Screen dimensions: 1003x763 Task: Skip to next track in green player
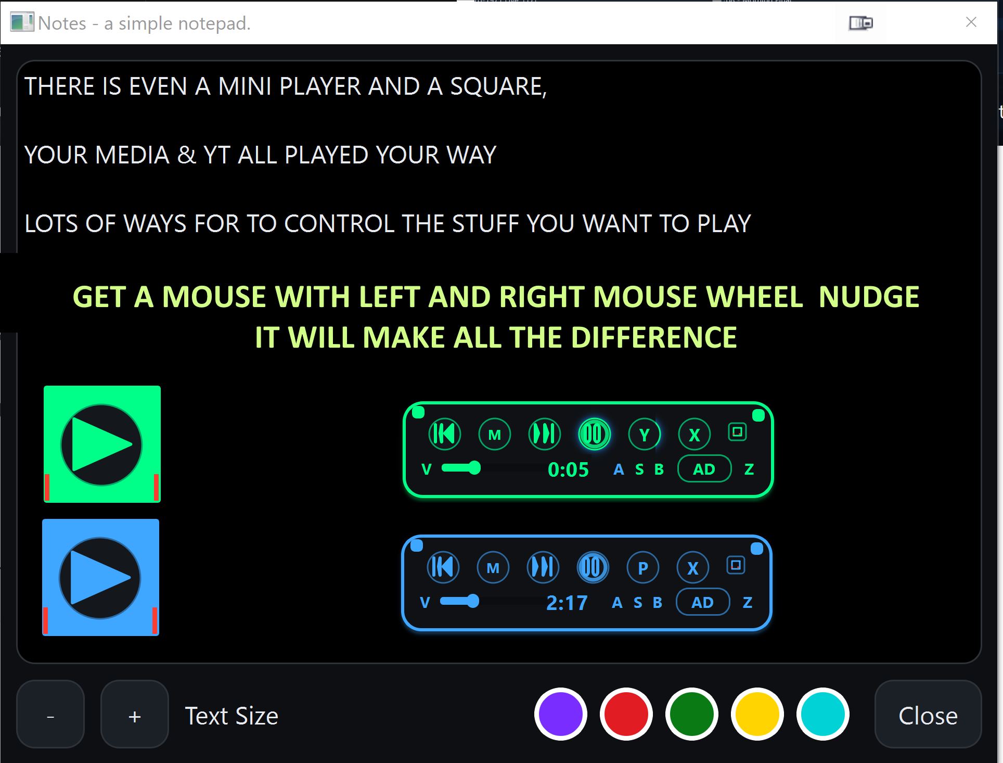544,434
